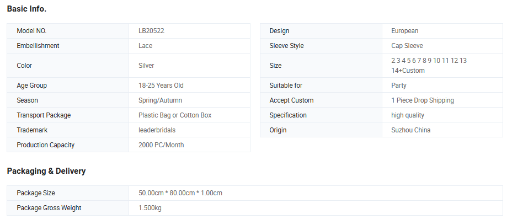
Task: Select the Sleeve Style value Cap Sleeve
Action: click(x=407, y=46)
